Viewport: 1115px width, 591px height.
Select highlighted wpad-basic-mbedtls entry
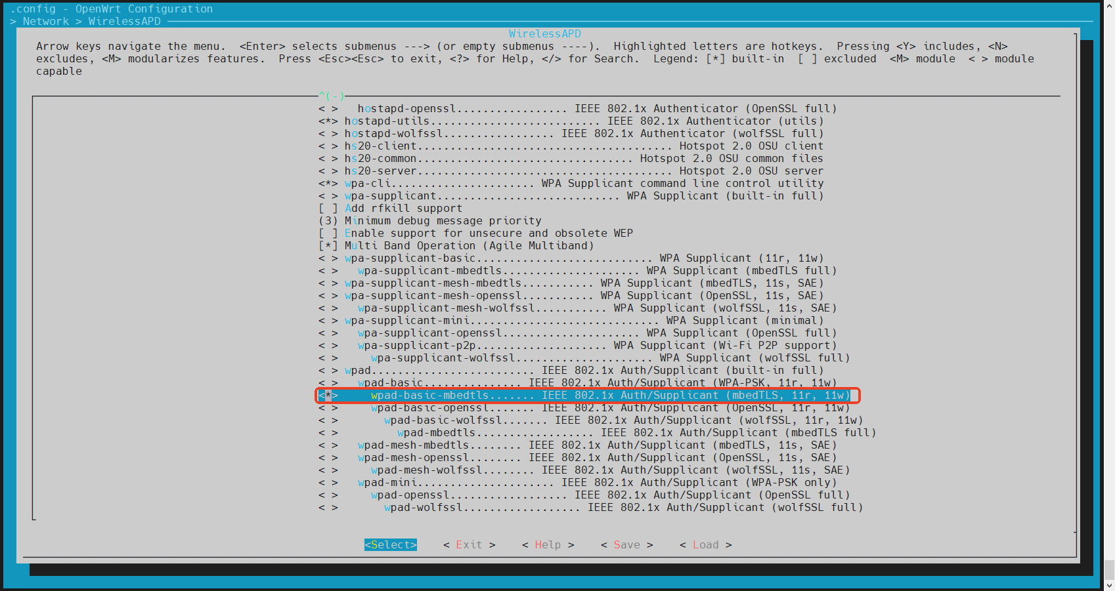(x=429, y=395)
